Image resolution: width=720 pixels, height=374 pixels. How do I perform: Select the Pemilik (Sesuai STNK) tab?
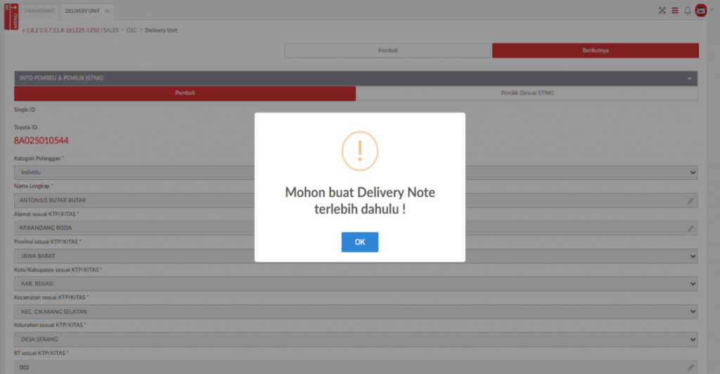(527, 93)
